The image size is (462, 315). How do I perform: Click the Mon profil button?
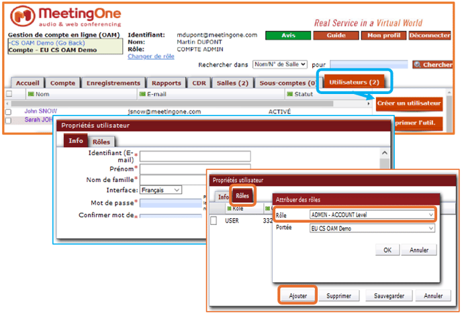coord(383,36)
